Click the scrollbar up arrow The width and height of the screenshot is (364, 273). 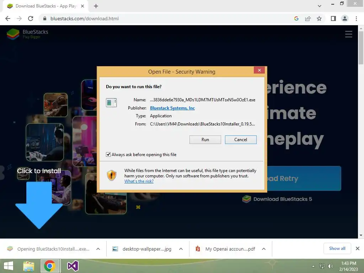click(x=361, y=28)
